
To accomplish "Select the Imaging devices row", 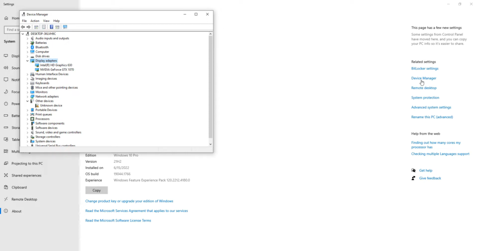I will click(x=46, y=78).
